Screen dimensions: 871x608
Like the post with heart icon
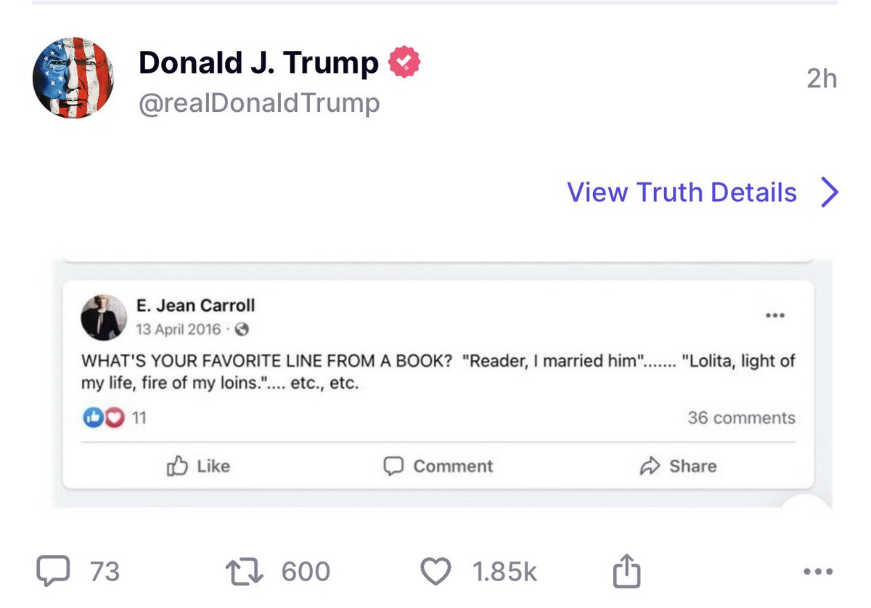(x=436, y=572)
